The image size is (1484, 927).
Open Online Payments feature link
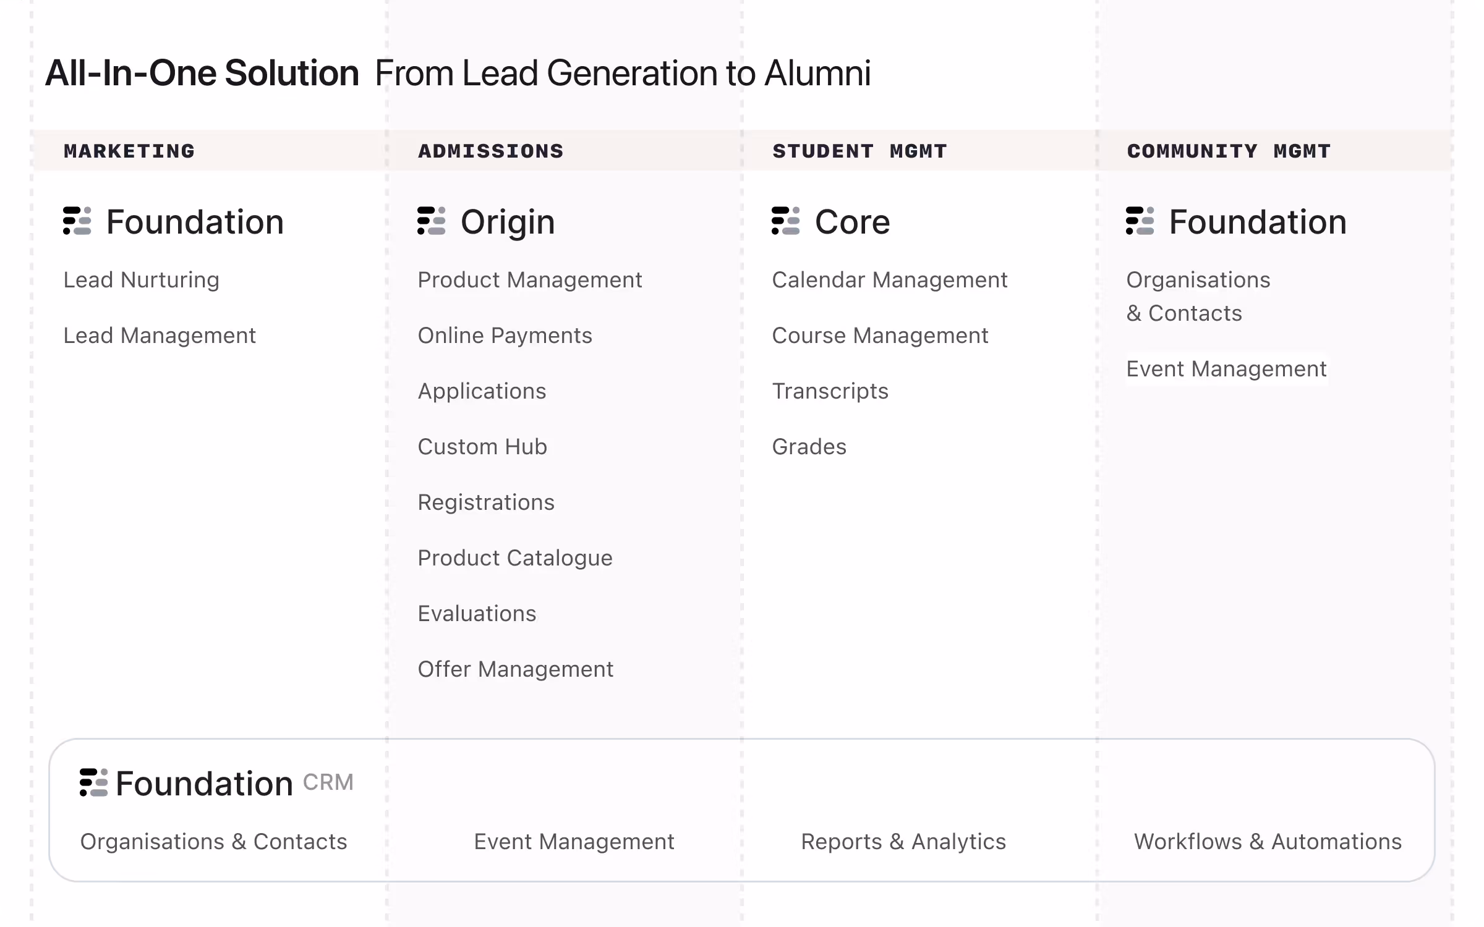point(505,336)
